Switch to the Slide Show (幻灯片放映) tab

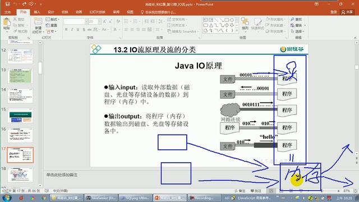tap(97, 12)
